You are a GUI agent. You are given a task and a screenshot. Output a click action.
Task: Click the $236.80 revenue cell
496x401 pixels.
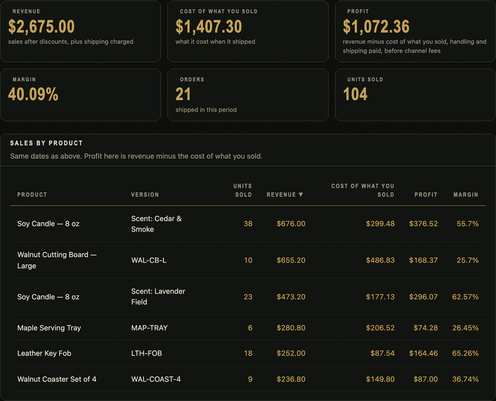pos(291,379)
